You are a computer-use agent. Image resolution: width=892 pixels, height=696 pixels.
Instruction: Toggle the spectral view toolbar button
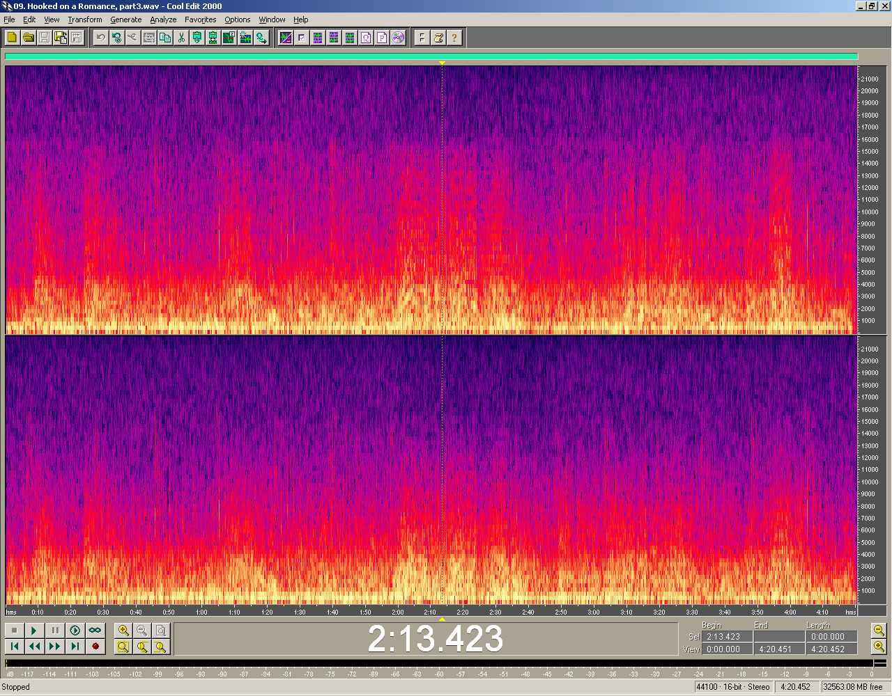[286, 38]
